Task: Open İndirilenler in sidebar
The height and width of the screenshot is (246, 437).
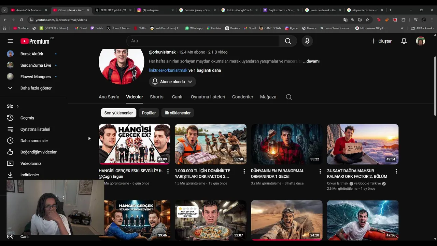Action: (x=30, y=175)
